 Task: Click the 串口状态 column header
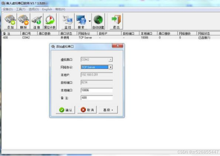[68, 33]
